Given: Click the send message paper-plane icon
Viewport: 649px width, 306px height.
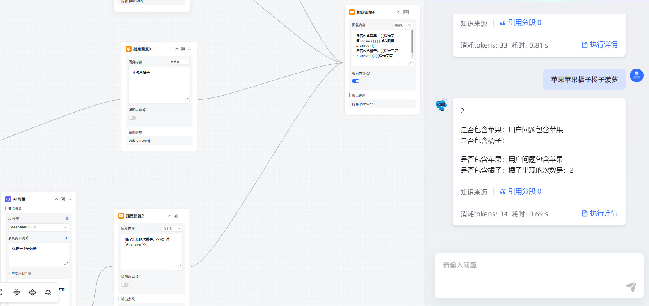Looking at the screenshot, I should point(631,287).
